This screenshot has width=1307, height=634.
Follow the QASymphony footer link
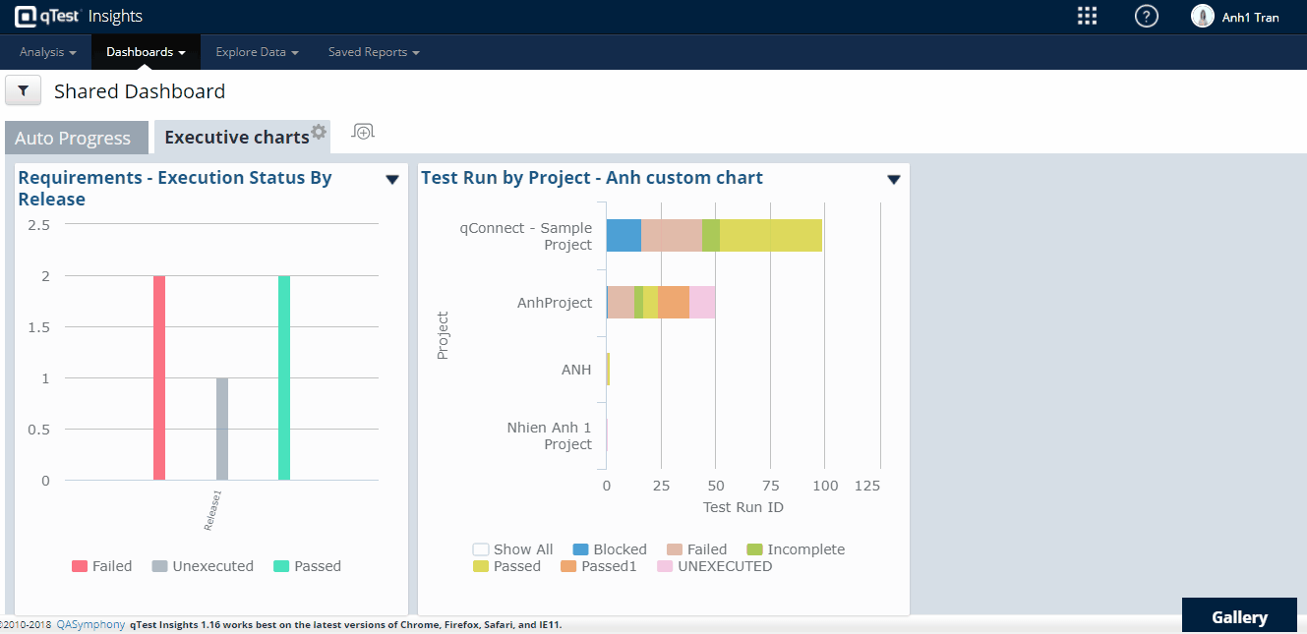point(90,624)
